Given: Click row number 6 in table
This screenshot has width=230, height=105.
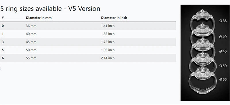Looking at the screenshot, I should point(3,58).
